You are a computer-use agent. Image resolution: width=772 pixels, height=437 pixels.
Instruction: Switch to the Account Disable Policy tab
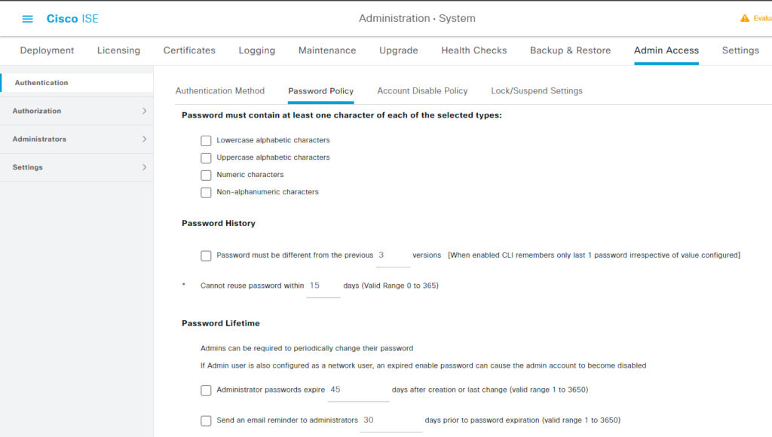pyautogui.click(x=422, y=91)
